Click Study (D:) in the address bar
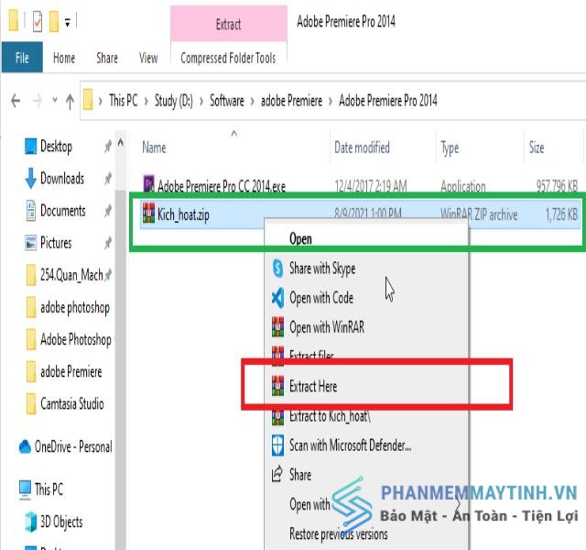The image size is (586, 550). [x=174, y=100]
